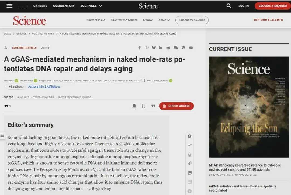Screen dimensions: 291x195
Task: Click the citations count quote icon
Action: [x=6, y=106]
